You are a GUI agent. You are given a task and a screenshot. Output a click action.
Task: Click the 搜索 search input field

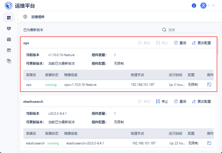click(191, 30)
